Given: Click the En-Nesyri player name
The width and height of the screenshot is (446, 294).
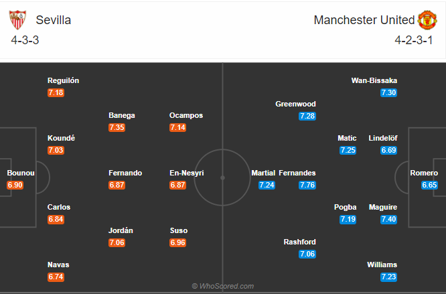Looking at the screenshot, I should tap(187, 173).
